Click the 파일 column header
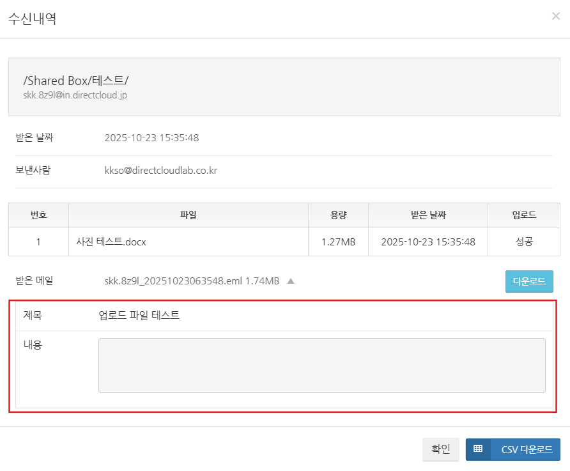 click(188, 215)
